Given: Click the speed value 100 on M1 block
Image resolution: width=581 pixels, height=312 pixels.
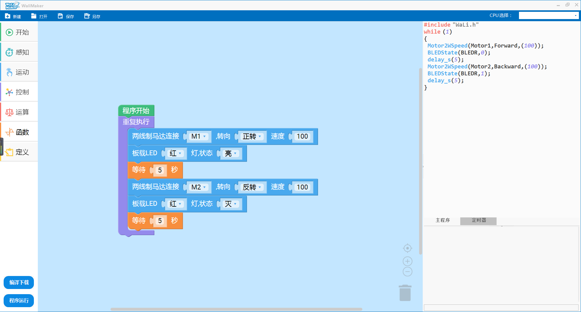Looking at the screenshot, I should [302, 136].
